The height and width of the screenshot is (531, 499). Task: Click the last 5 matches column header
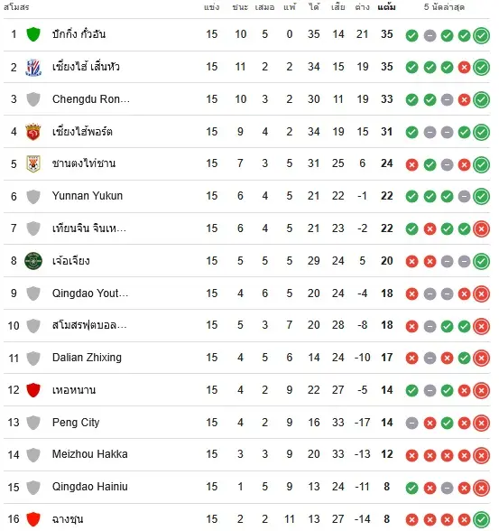(x=444, y=7)
